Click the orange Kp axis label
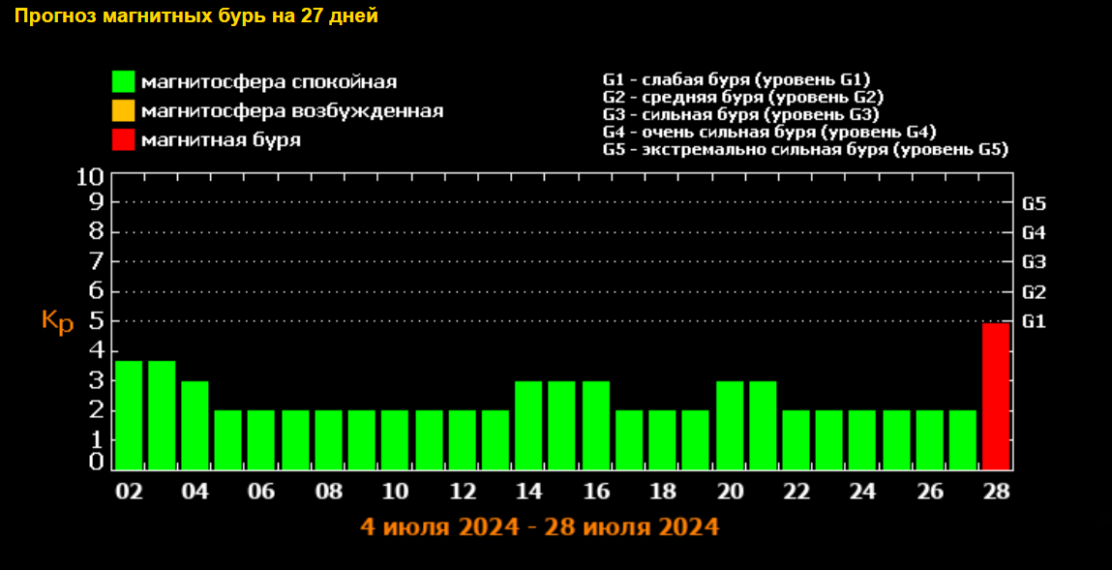Screen dimensions: 1112x570 (57, 322)
